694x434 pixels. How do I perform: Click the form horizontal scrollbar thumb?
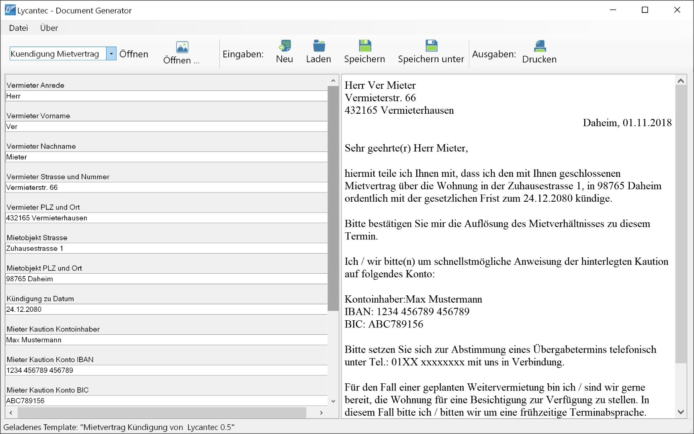click(x=162, y=413)
